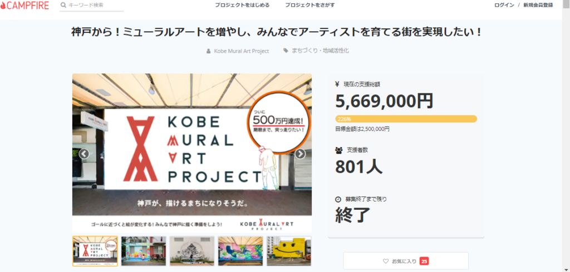
Task: Click the お気に入り button
Action: coord(406,261)
